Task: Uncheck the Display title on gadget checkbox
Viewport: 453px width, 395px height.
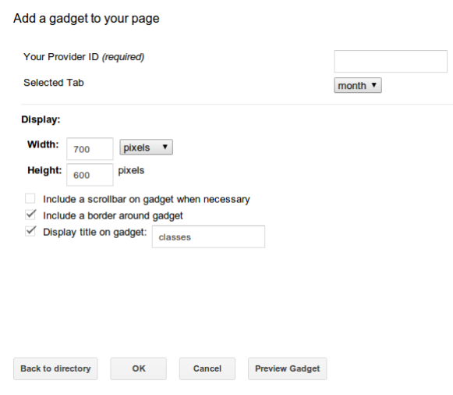Action: click(30, 231)
